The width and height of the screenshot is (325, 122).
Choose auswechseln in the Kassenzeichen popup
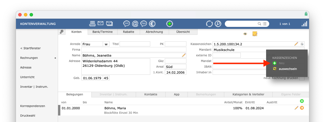pyautogui.click(x=288, y=69)
